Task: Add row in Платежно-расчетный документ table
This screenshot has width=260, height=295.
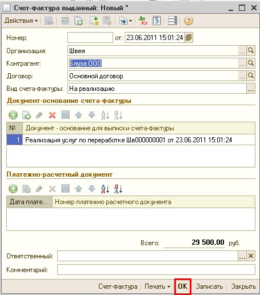Action: click(x=13, y=189)
